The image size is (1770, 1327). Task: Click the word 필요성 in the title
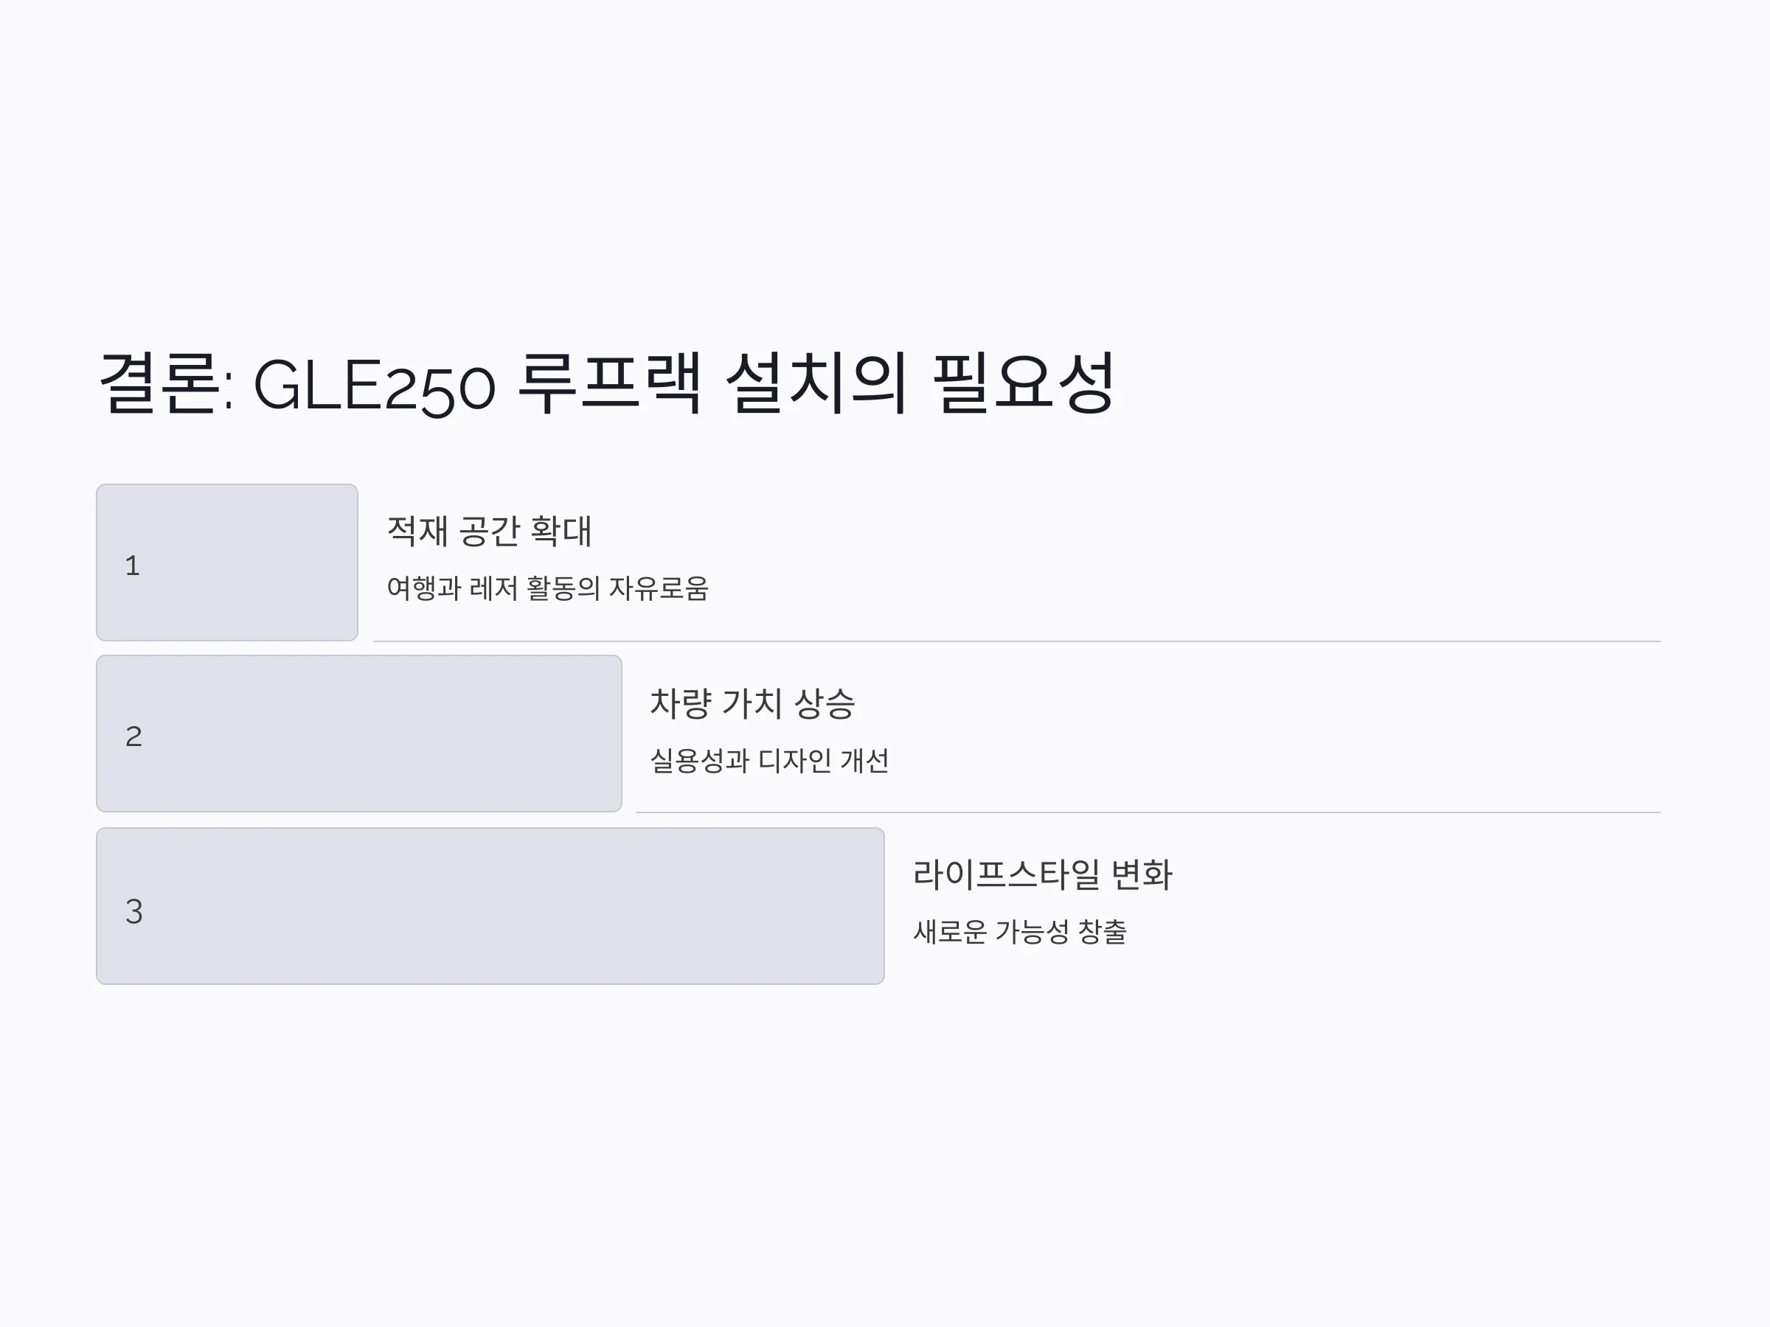click(1024, 383)
